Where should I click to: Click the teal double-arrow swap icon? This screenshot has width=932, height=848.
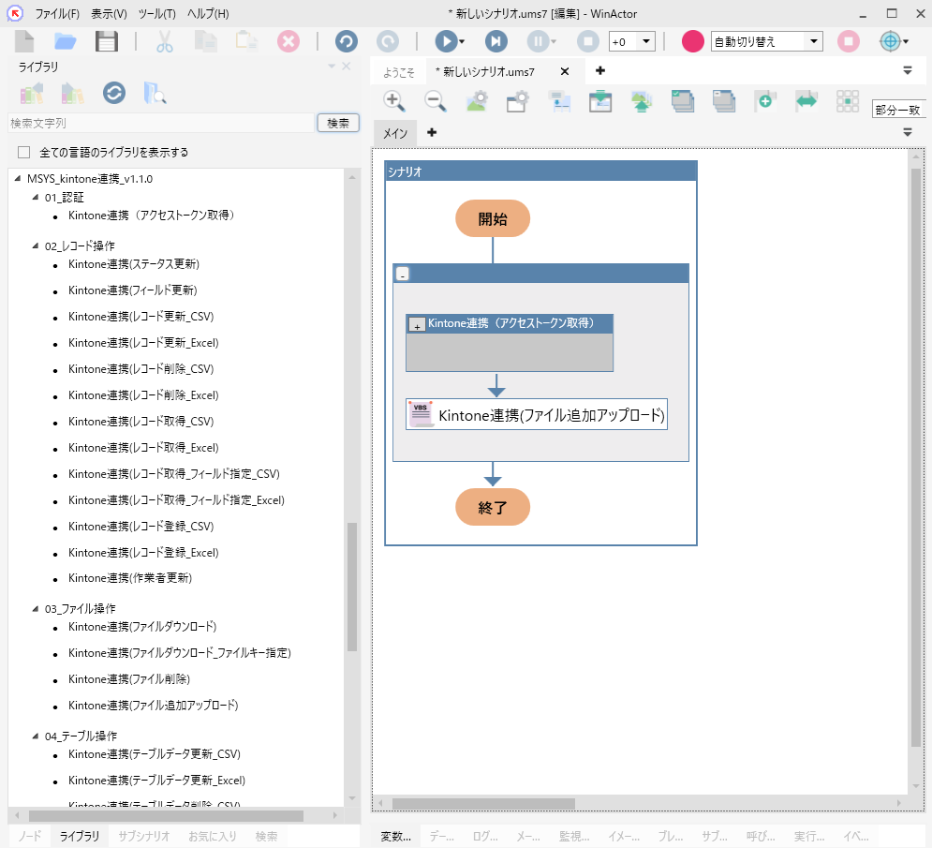(806, 101)
